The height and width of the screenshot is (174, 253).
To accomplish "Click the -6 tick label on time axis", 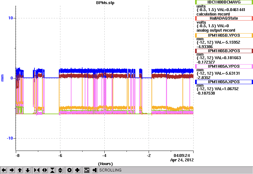I will click(x=60, y=156).
